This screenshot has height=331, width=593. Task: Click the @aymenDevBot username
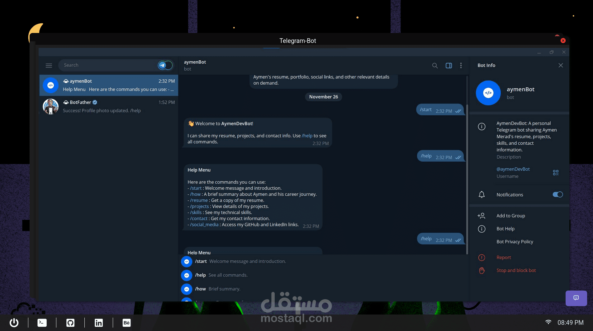coord(513,169)
